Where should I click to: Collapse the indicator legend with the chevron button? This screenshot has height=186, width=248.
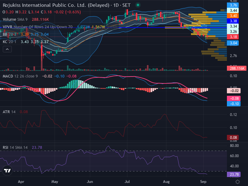7,49
